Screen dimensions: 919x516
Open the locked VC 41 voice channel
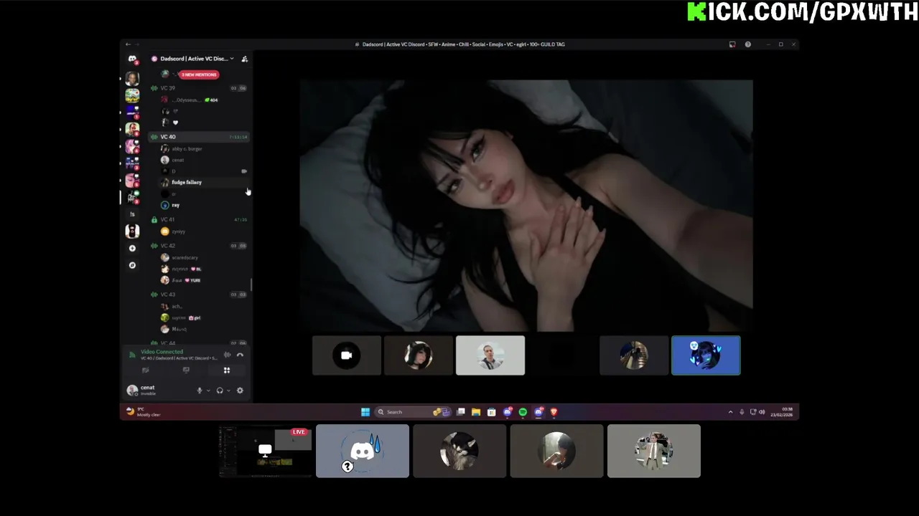199,219
